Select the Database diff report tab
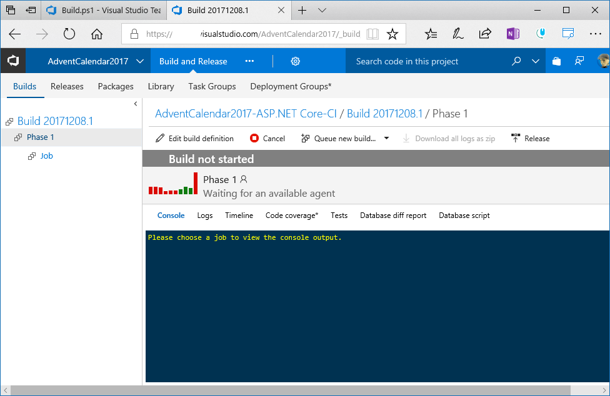Image resolution: width=610 pixels, height=396 pixels. [393, 215]
